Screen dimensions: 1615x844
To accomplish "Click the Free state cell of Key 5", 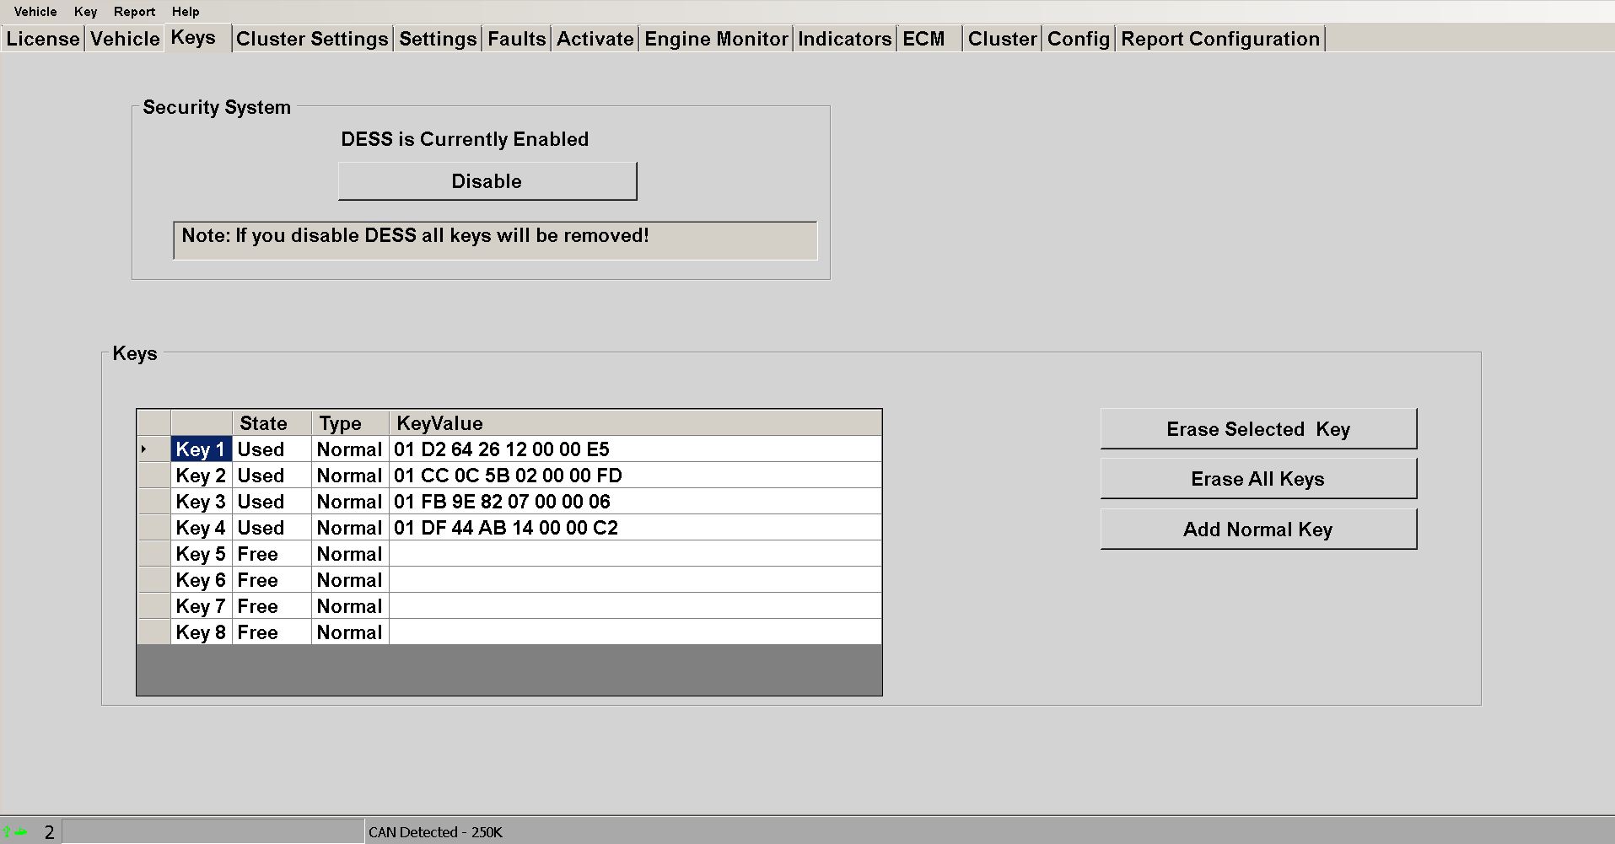I will [272, 554].
